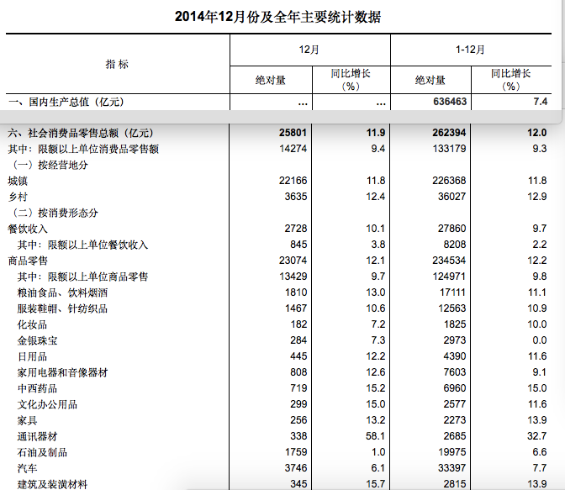Screen dimensions: 565x490
Task: Select the 化妆品 row label
Action: [32, 324]
